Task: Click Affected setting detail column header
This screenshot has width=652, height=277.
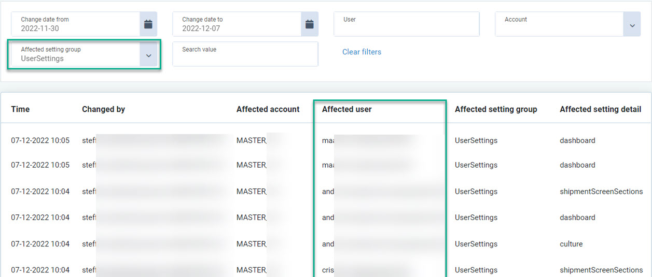Action: coord(600,109)
